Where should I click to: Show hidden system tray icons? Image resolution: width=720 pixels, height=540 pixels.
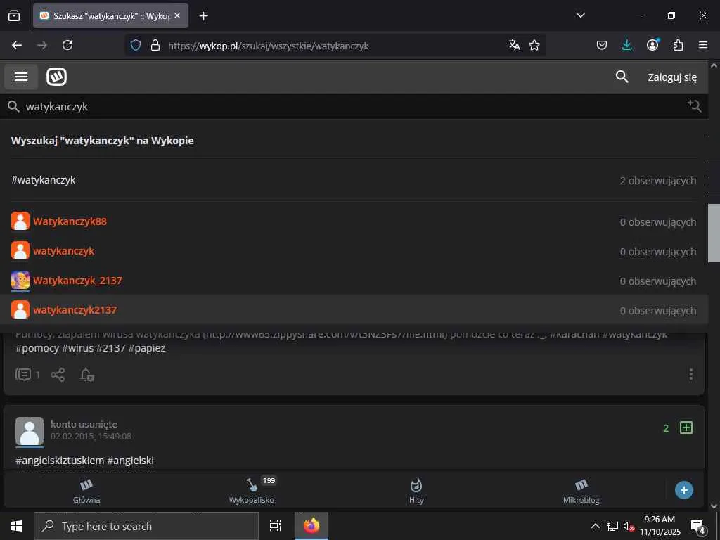click(595, 526)
